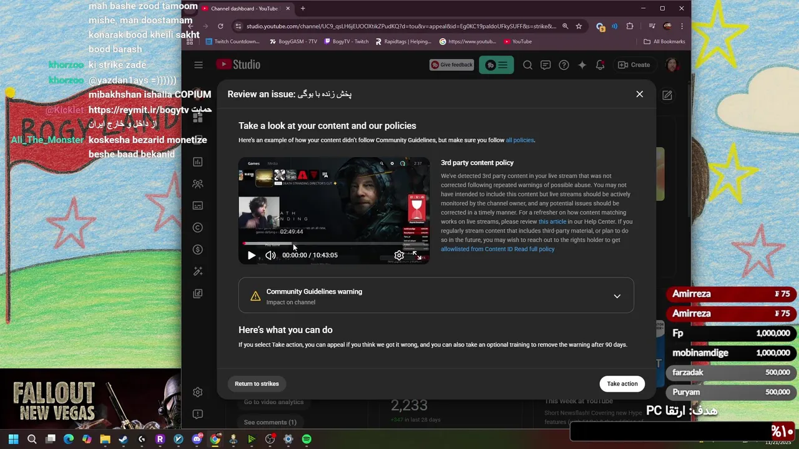The width and height of the screenshot is (799, 449).
Task: Open Settings gear in Studio sidebar
Action: click(x=198, y=392)
